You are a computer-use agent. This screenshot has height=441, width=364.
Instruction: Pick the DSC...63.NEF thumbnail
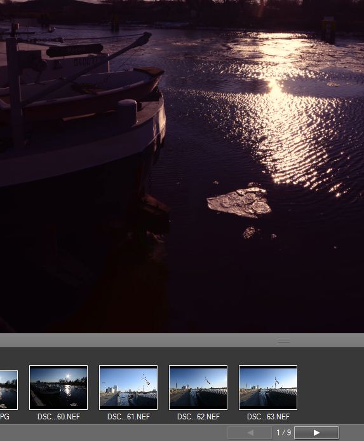tap(268, 388)
